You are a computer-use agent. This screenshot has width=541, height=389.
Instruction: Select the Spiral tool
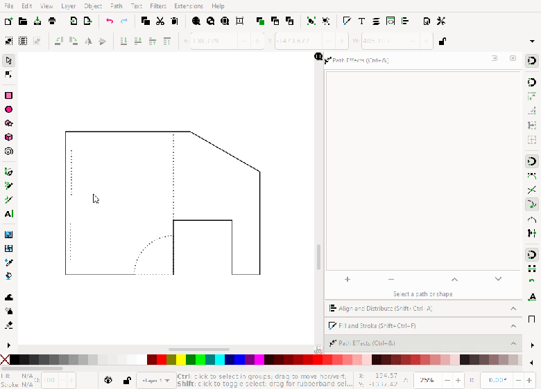tap(9, 151)
